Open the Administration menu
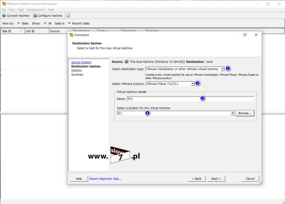Viewport: 285px width, 204px height. pyautogui.click(x=36, y=10)
